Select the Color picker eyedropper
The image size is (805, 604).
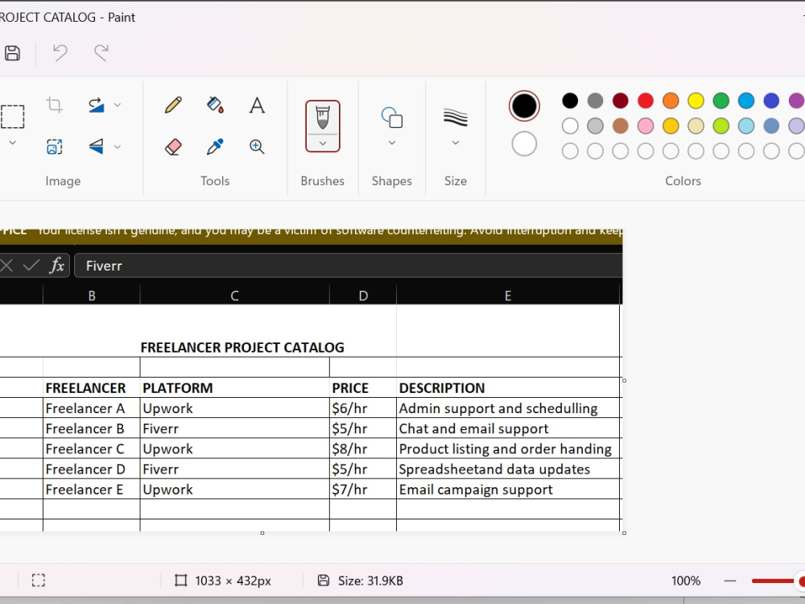pos(215,147)
